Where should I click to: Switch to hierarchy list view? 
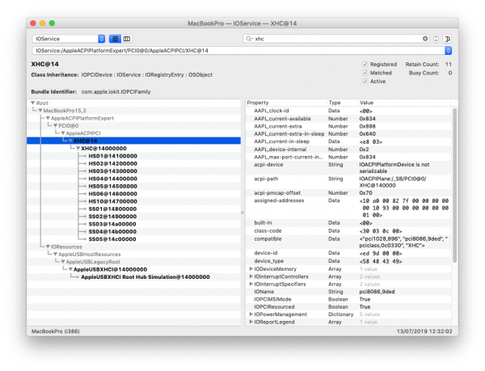pyautogui.click(x=114, y=39)
